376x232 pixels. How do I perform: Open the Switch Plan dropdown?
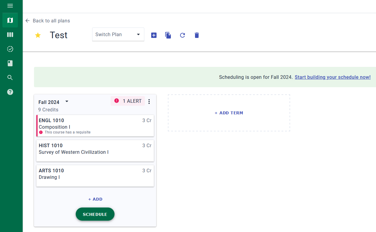118,35
